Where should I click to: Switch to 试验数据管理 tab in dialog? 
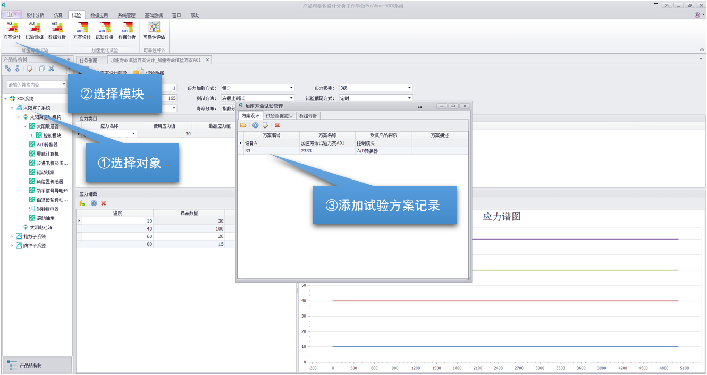[x=279, y=116]
